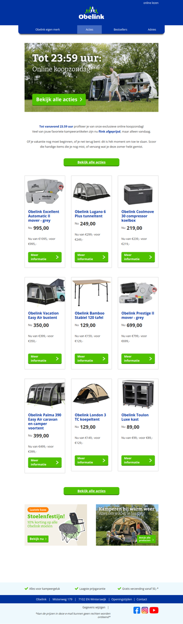Click Bekijk alle acties on hero banner

pos(59,99)
